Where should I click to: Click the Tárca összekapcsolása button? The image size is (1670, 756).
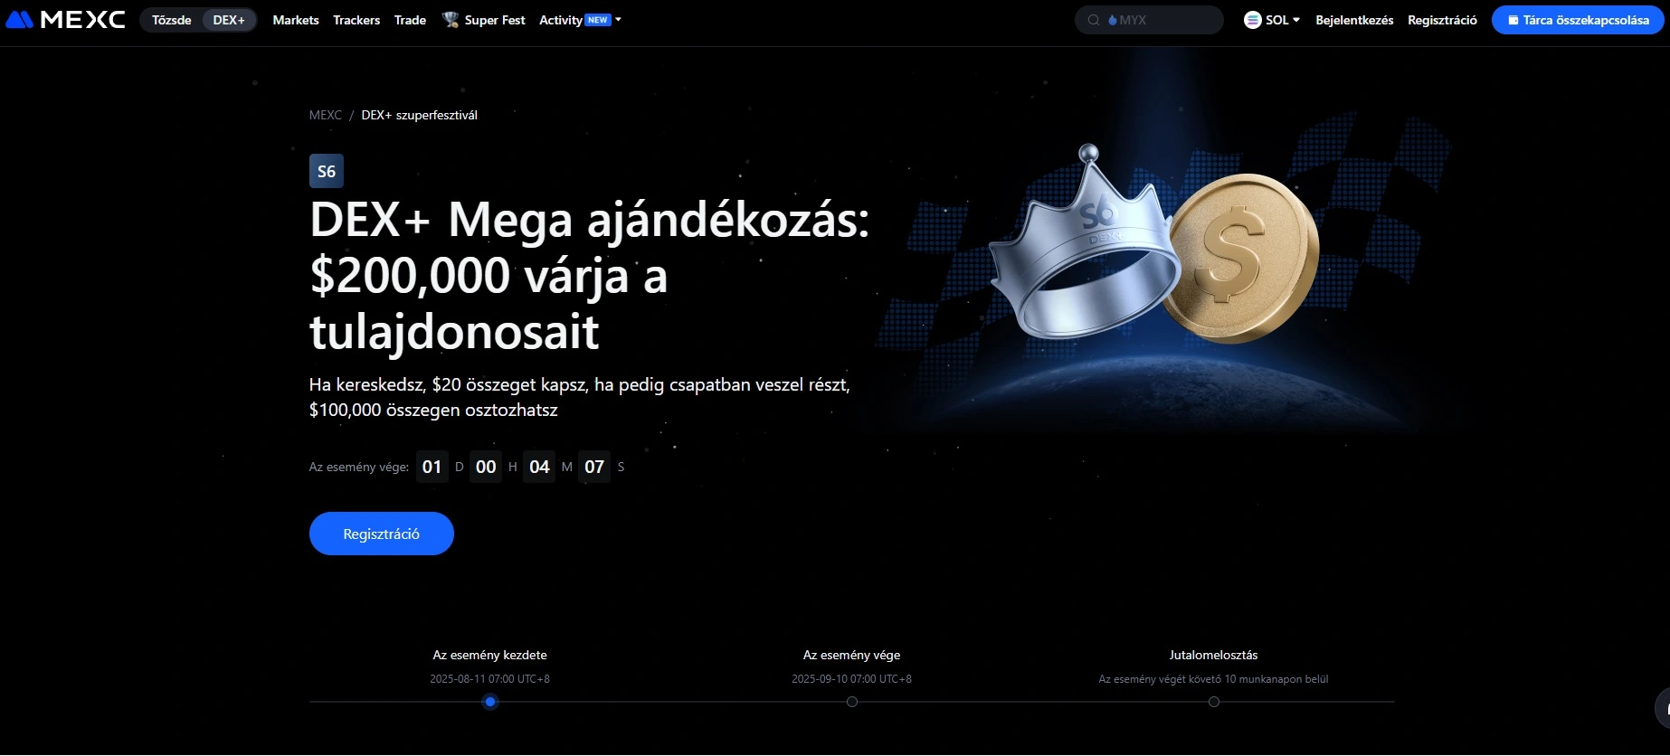pos(1578,20)
